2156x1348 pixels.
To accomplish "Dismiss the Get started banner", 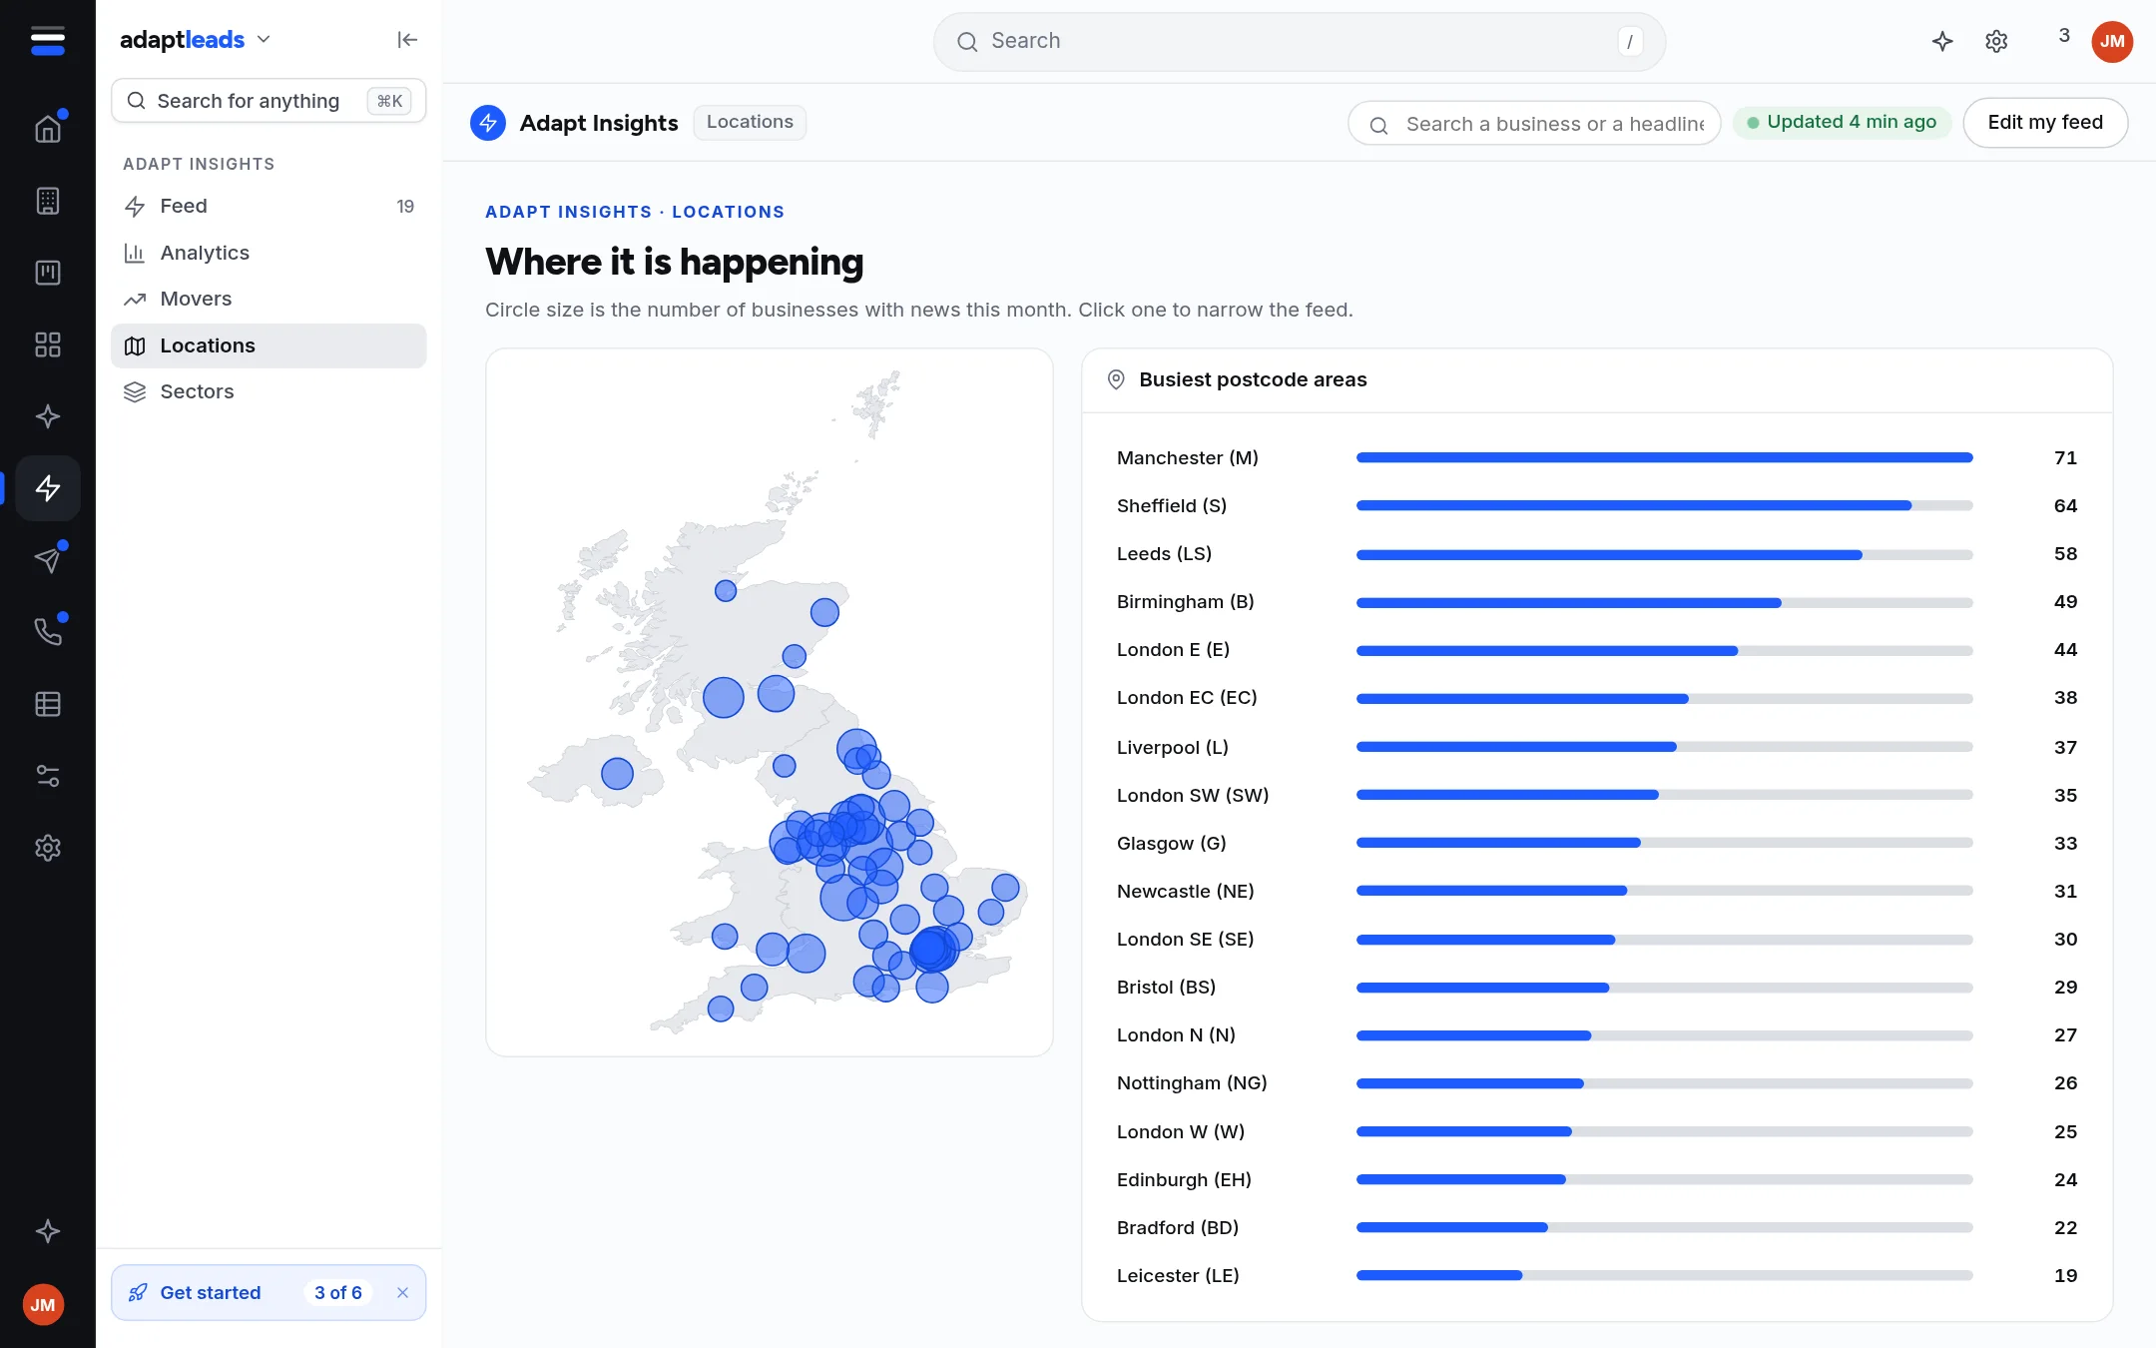I will click(x=402, y=1293).
